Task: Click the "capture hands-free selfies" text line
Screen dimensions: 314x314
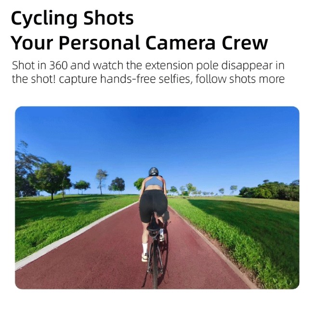Action: (x=148, y=79)
